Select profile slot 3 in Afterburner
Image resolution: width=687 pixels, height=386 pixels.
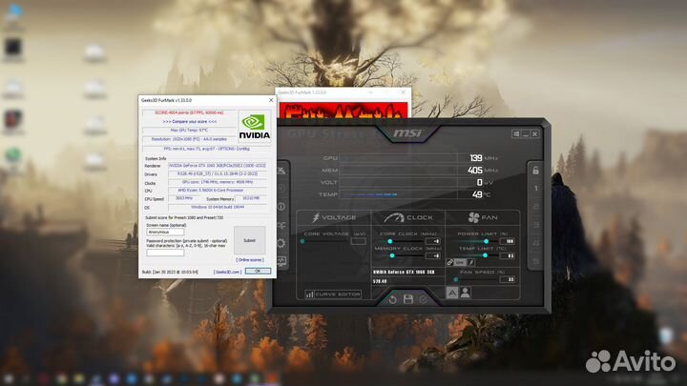(535, 225)
